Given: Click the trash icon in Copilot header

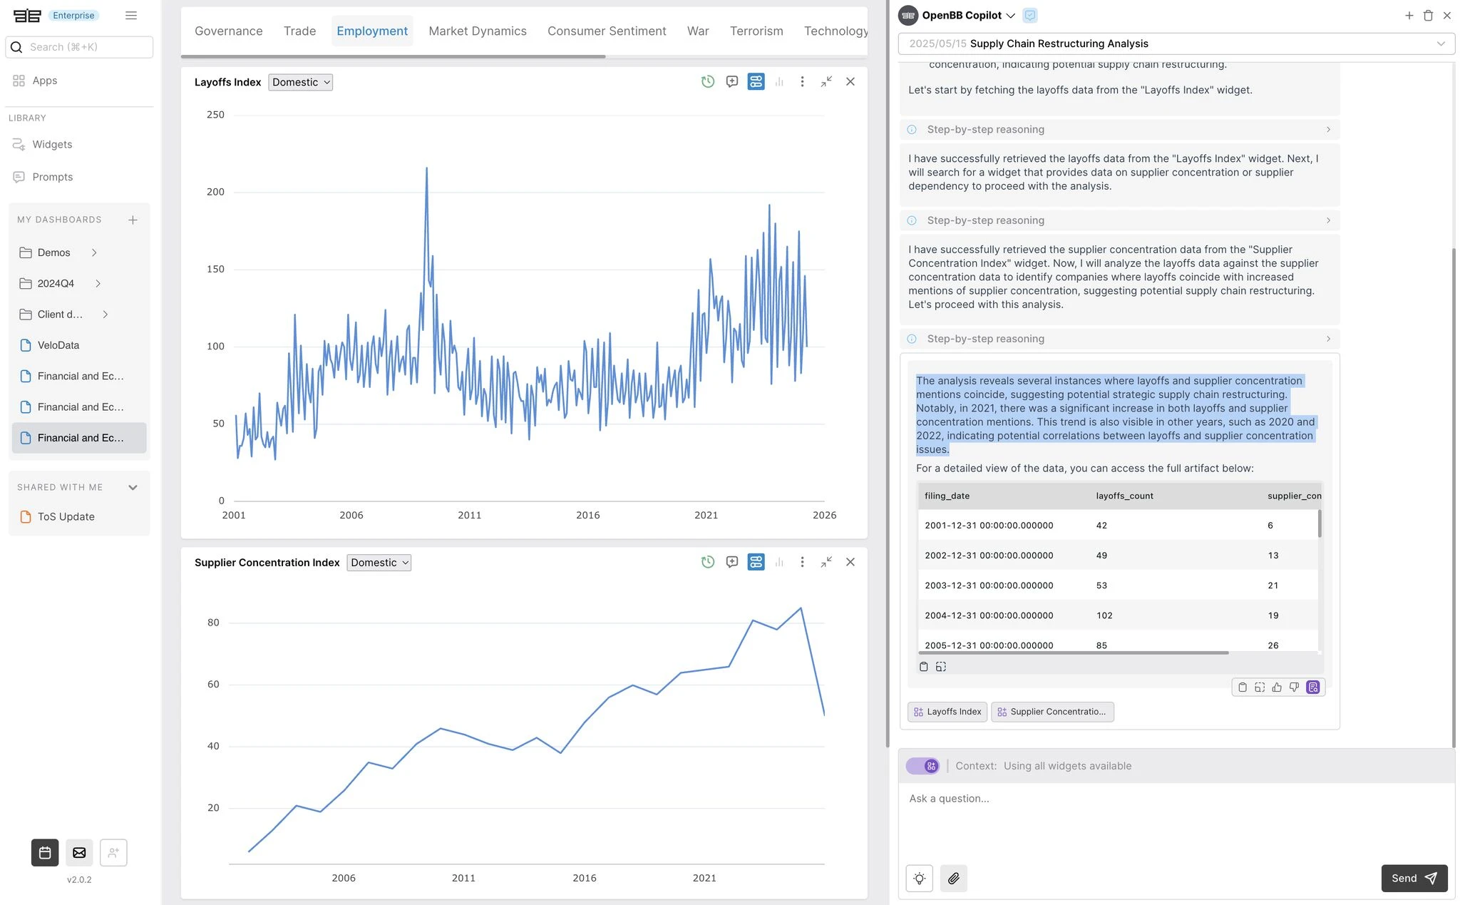Looking at the screenshot, I should pos(1428,16).
